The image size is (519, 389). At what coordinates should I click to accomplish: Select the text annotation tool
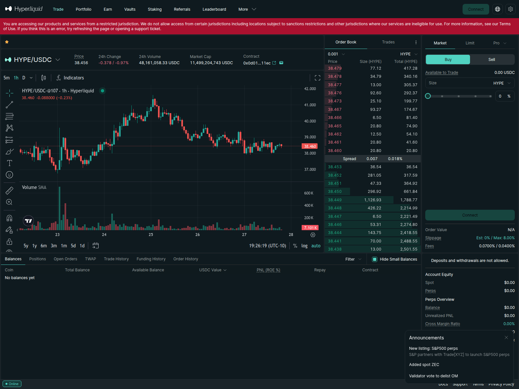[x=9, y=163]
